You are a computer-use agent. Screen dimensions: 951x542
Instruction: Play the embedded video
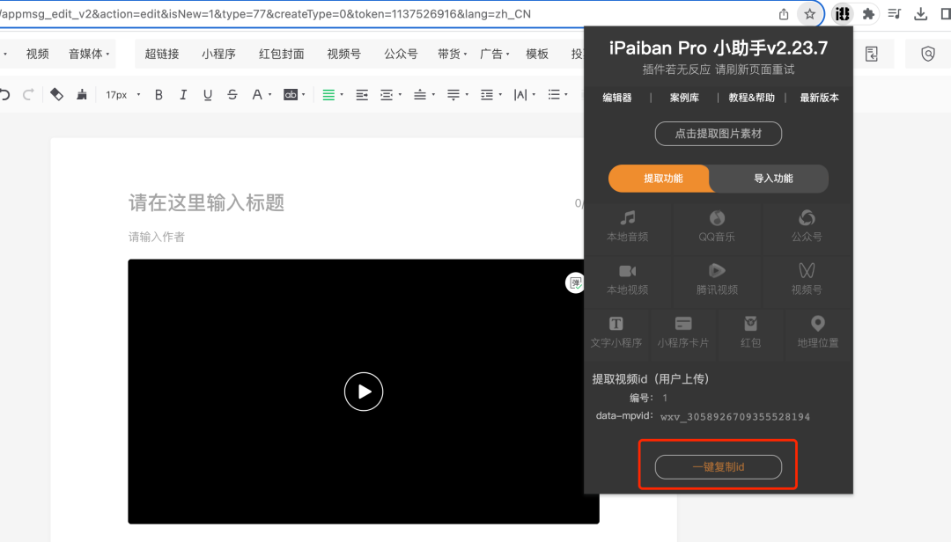click(364, 392)
